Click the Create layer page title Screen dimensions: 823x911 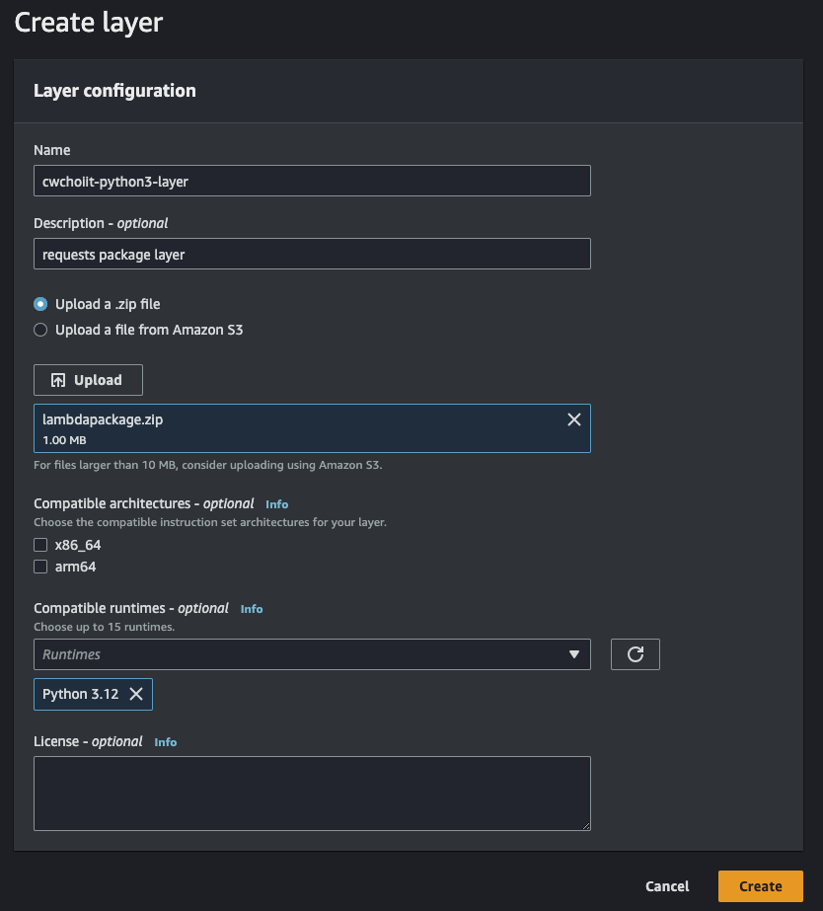tap(88, 22)
